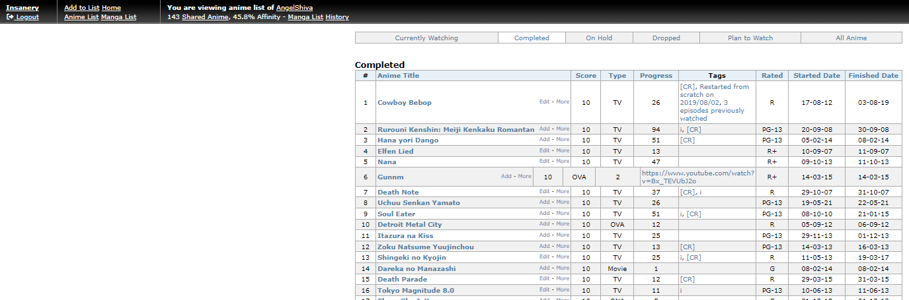The image size is (909, 300).
Task: Sort by Finished Date column header
Action: pyautogui.click(x=873, y=76)
